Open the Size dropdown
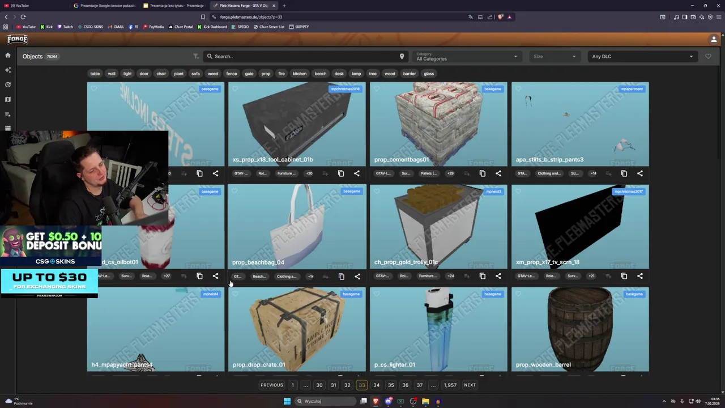The image size is (725, 408). click(555, 56)
